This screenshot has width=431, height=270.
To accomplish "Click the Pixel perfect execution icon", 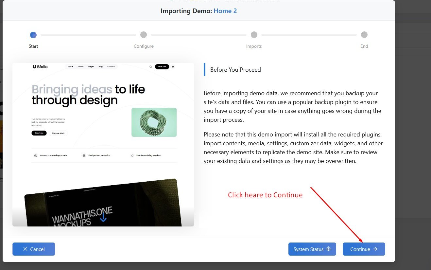I will point(84,155).
